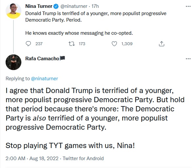
Task: Click the Twitter for Android source link
Action: [x=83, y=159]
